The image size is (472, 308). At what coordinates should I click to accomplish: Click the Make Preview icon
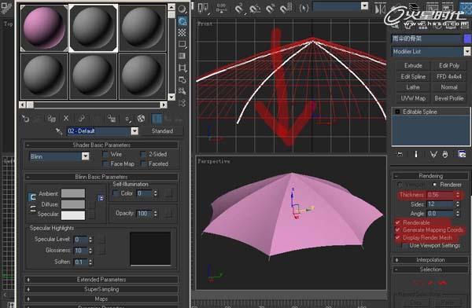click(x=182, y=68)
